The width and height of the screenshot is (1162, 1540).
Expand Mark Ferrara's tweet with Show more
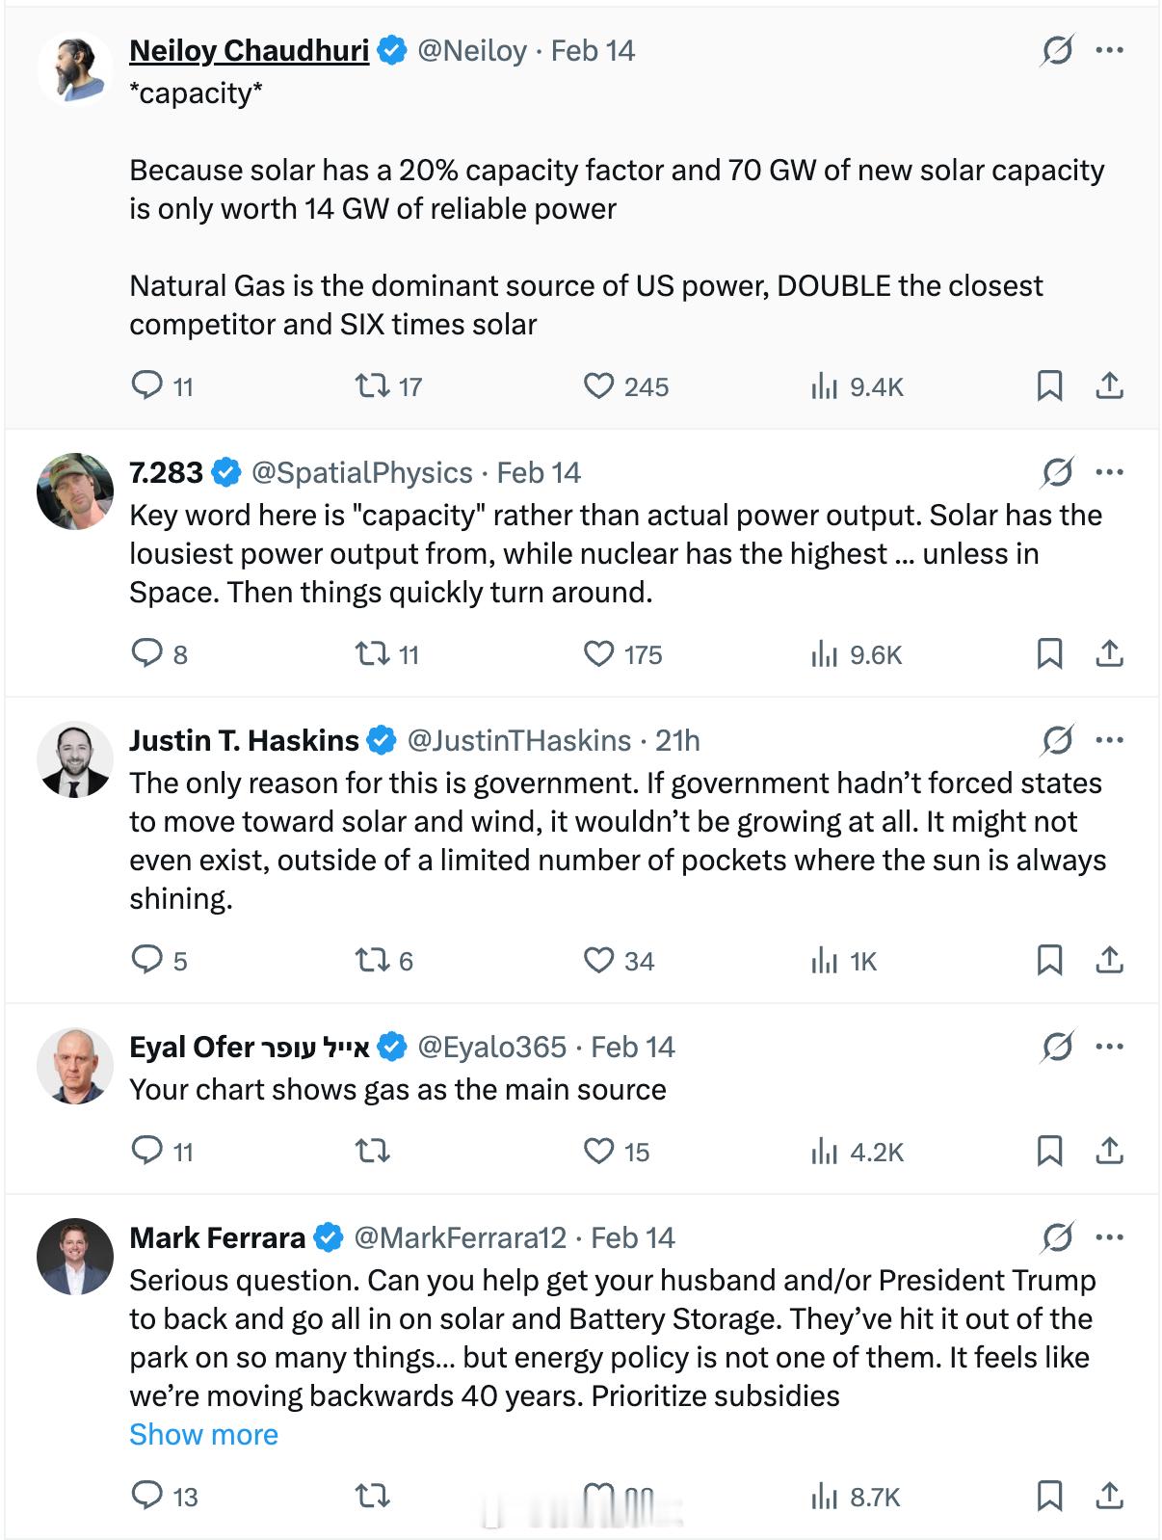pyautogui.click(x=203, y=1434)
